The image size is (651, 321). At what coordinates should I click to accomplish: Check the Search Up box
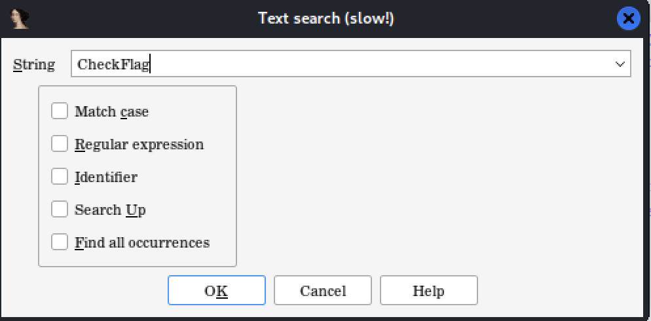(60, 210)
